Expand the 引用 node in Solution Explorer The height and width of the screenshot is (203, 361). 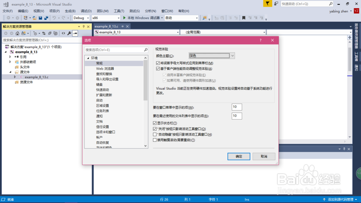[x=10, y=57]
